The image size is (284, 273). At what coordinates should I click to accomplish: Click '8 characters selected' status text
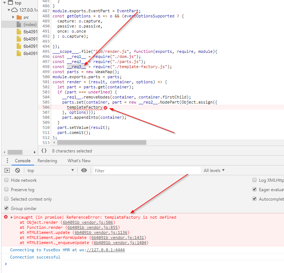pos(72,151)
